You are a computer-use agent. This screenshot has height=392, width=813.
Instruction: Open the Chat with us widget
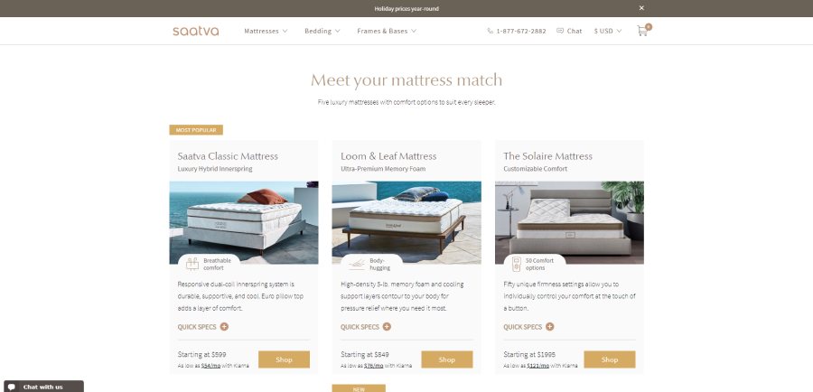(42, 387)
